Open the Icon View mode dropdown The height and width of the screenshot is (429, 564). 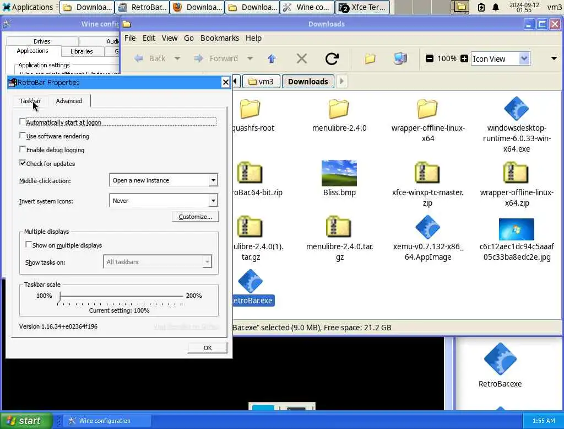tap(500, 58)
